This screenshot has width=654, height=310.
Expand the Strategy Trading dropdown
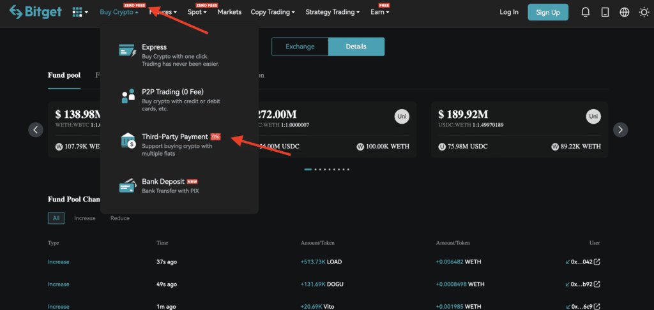pos(332,12)
